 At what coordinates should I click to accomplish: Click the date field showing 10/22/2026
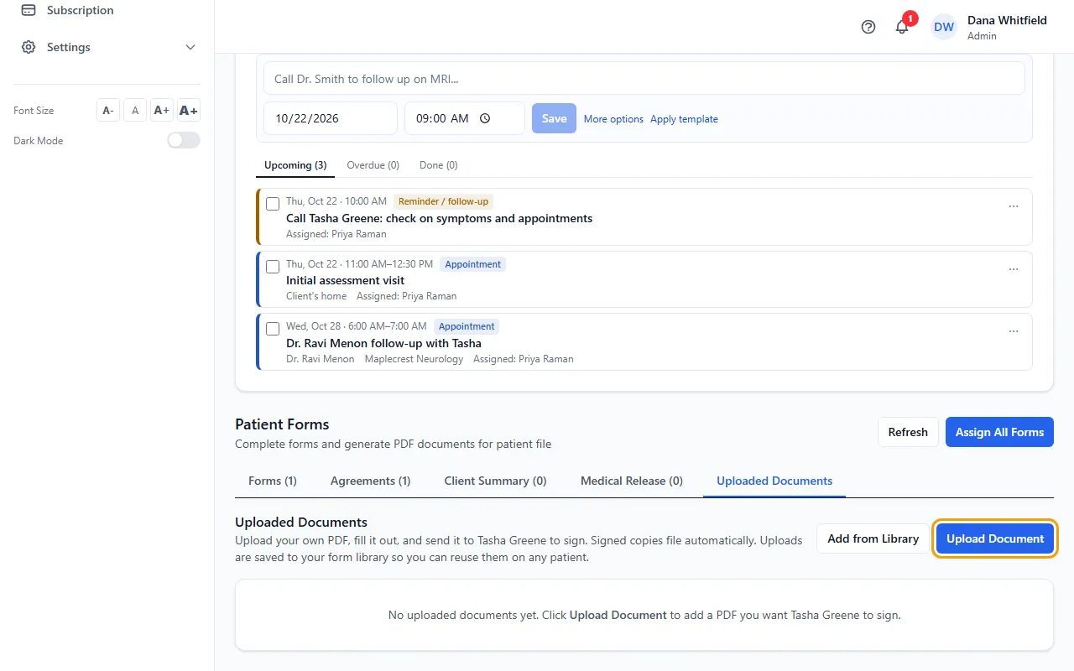point(331,118)
